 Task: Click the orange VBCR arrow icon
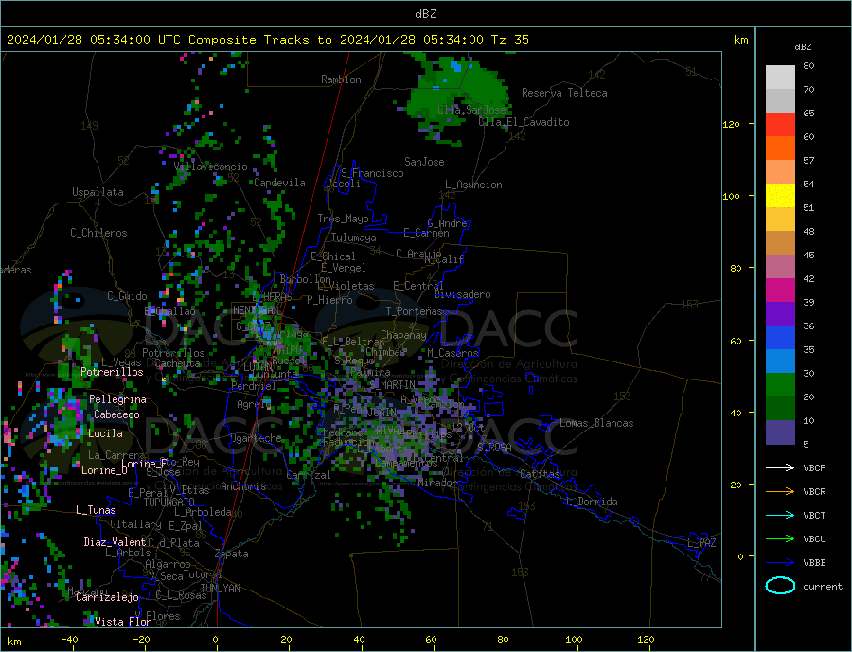(780, 491)
